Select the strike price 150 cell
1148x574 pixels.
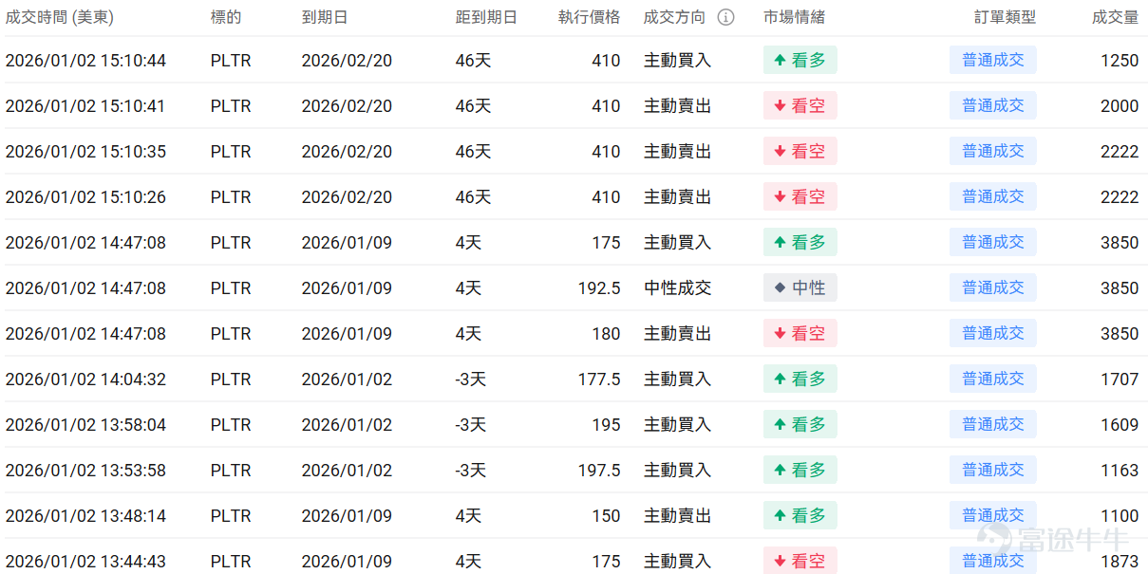(x=606, y=516)
